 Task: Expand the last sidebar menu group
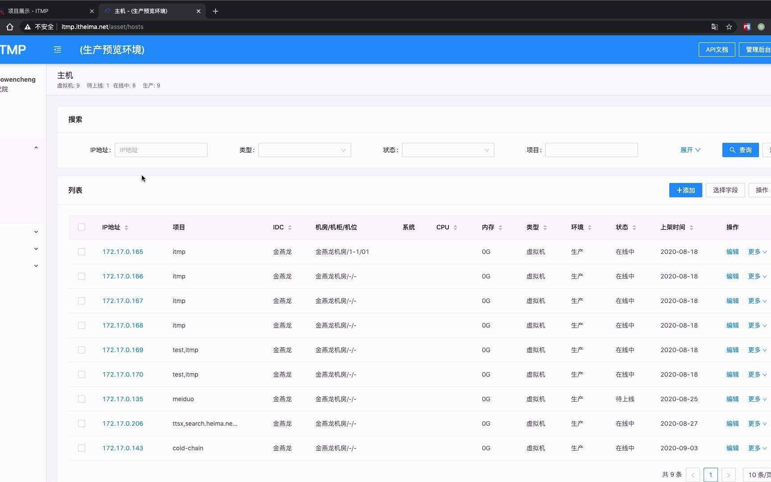coord(36,266)
